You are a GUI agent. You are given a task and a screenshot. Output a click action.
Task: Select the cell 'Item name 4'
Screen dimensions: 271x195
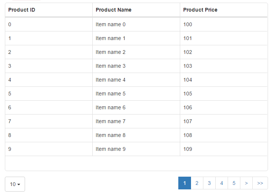click(136, 80)
